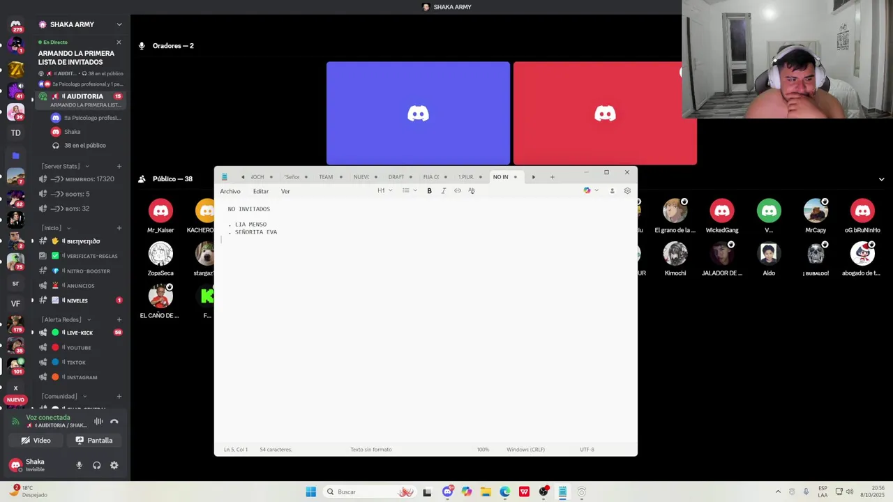
Task: Open the INSTAGRAM channel
Action: coord(80,377)
